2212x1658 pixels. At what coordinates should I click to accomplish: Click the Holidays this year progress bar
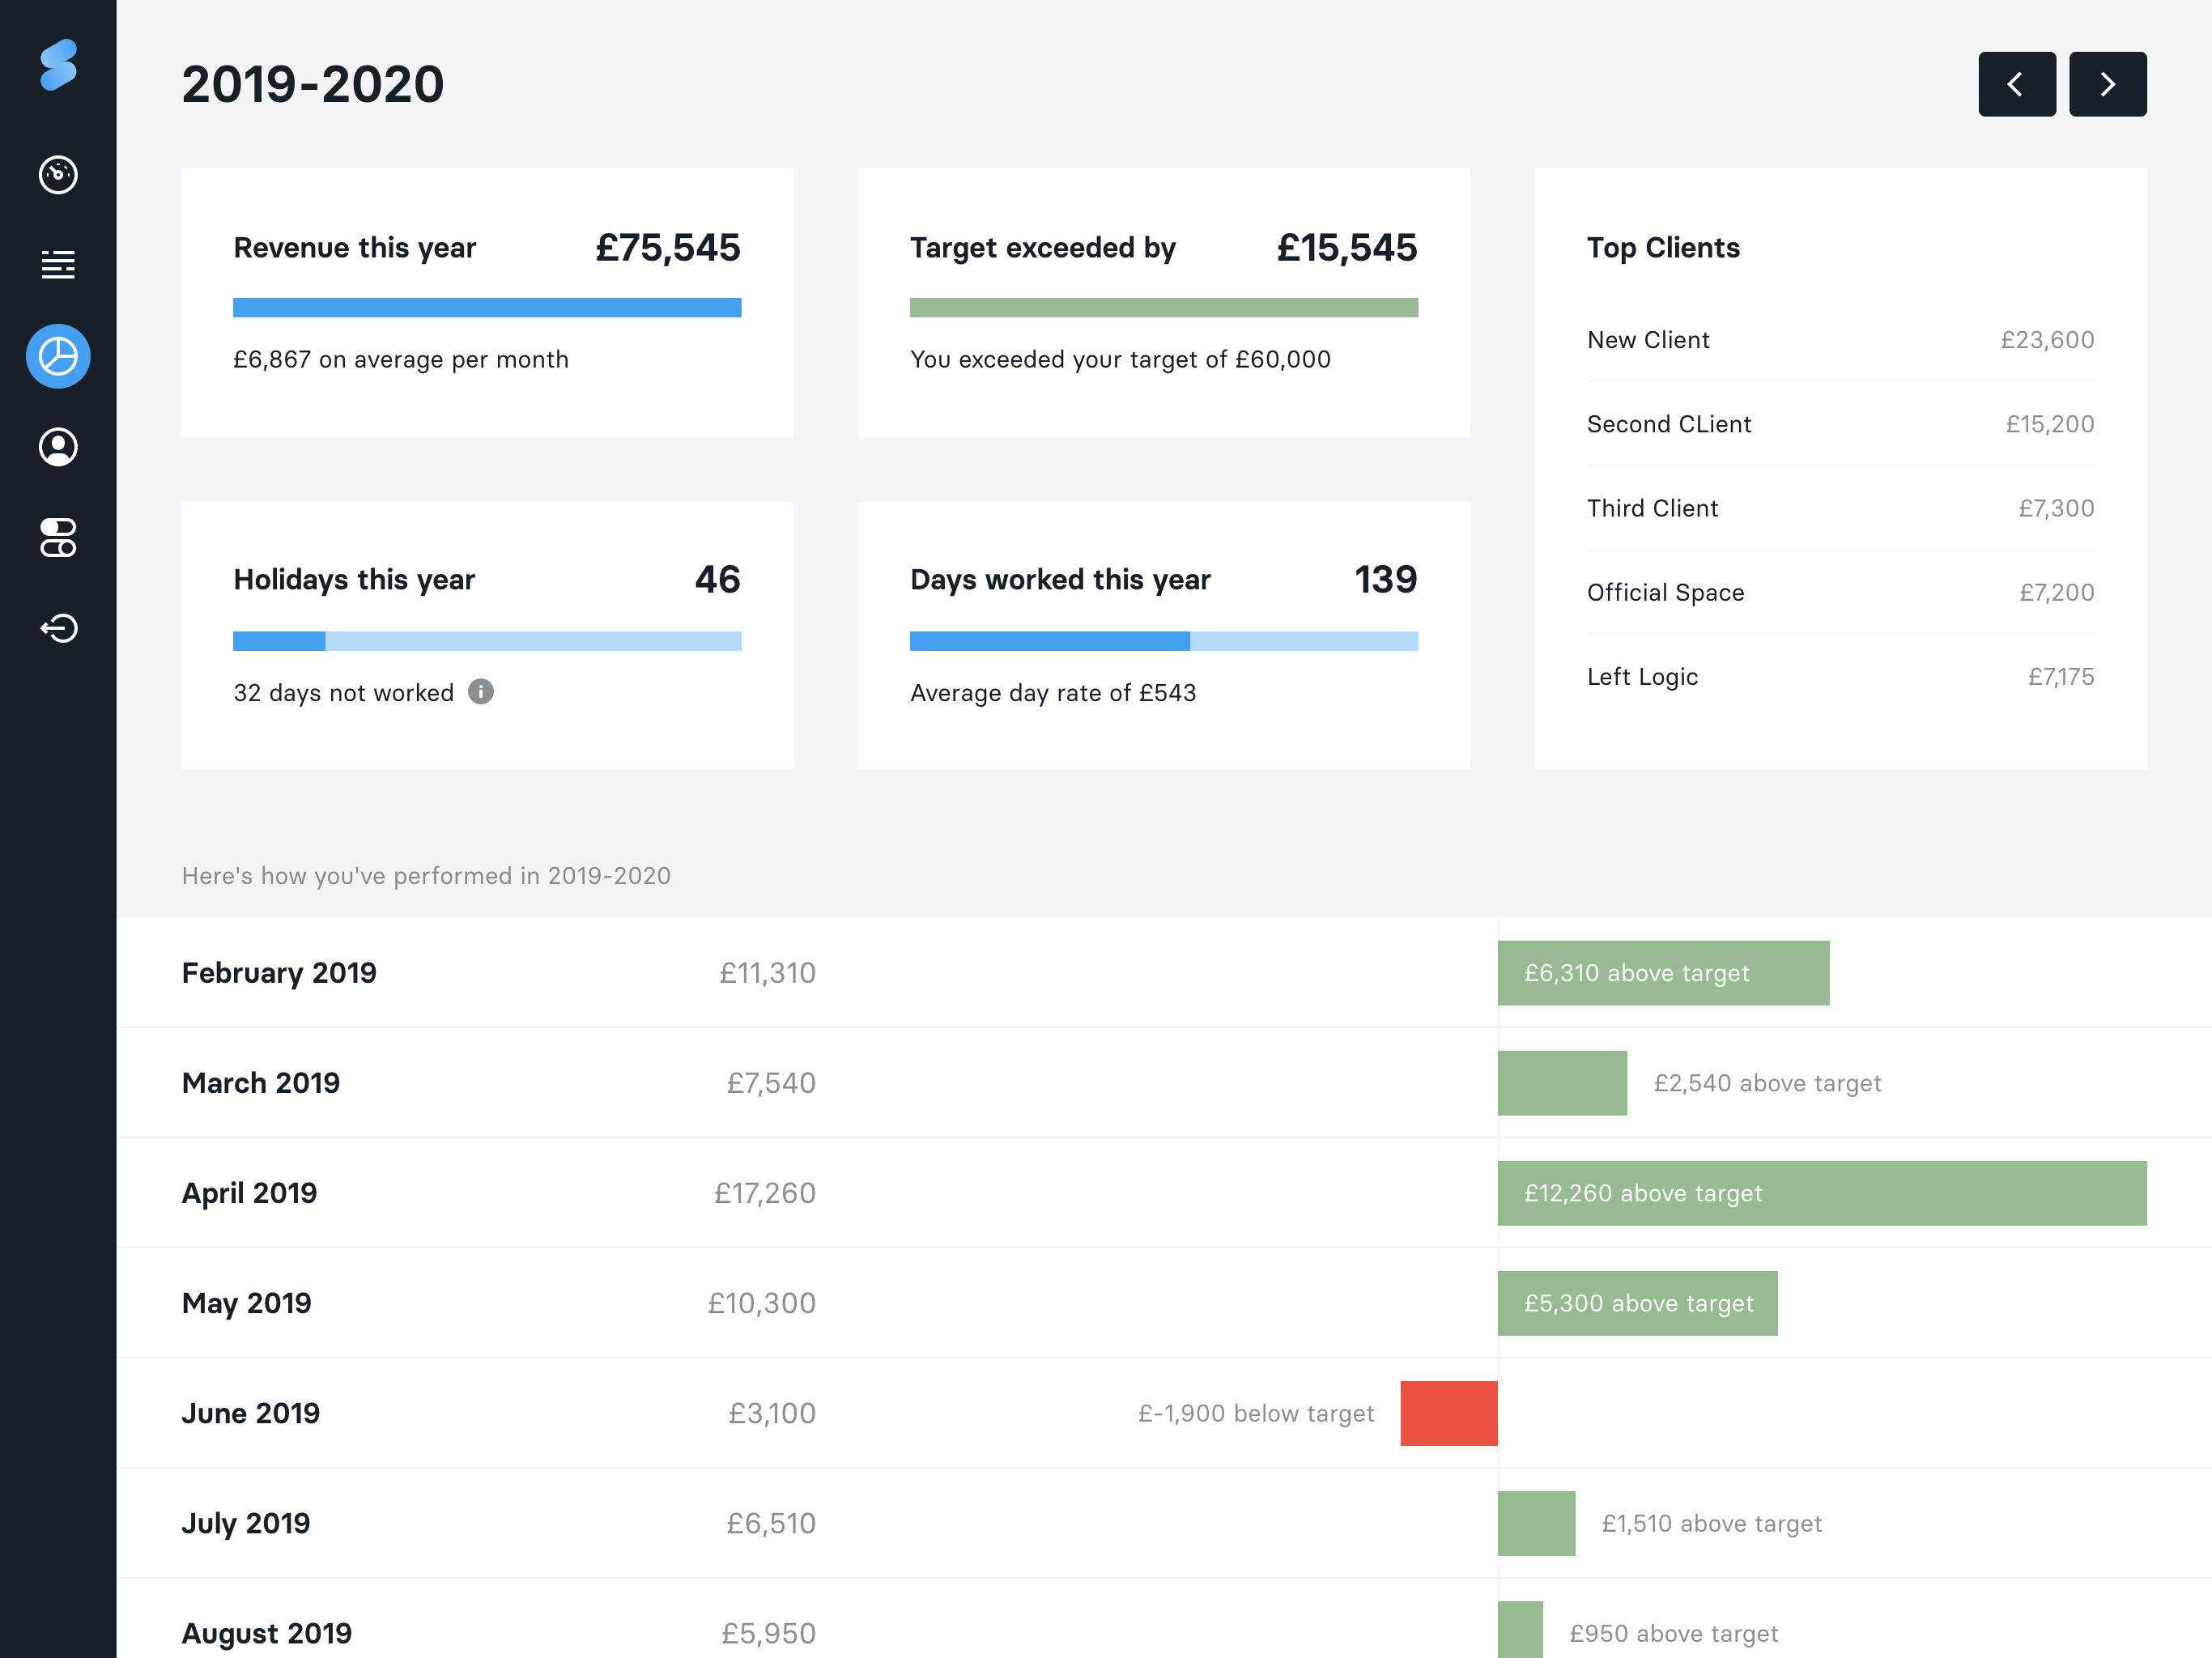487,641
